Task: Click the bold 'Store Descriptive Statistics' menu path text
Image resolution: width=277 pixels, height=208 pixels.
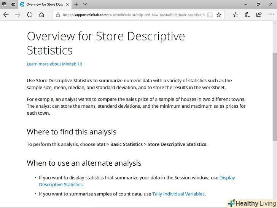Action: 177,144
